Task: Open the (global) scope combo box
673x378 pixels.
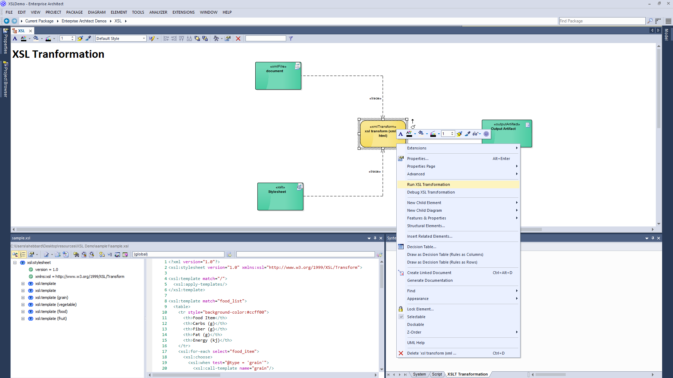Action: coord(179,254)
